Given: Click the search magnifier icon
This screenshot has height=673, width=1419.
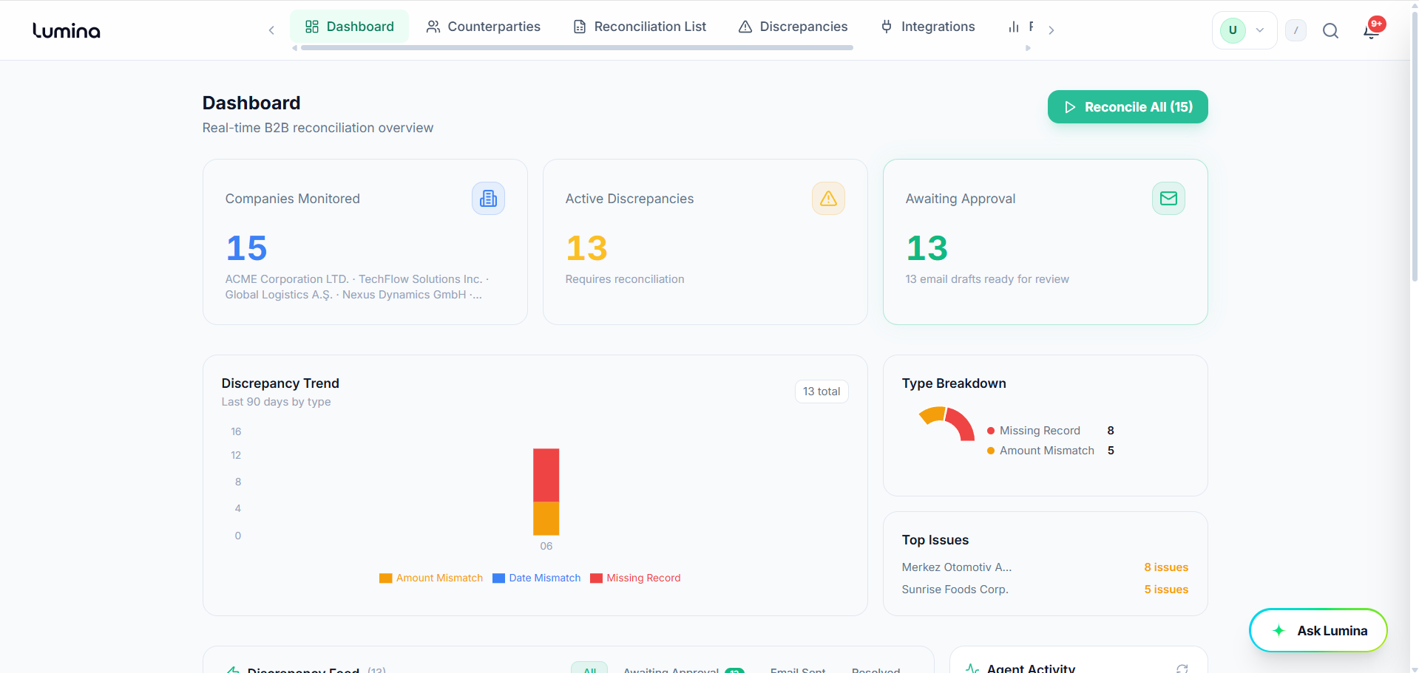Looking at the screenshot, I should pyautogui.click(x=1330, y=30).
